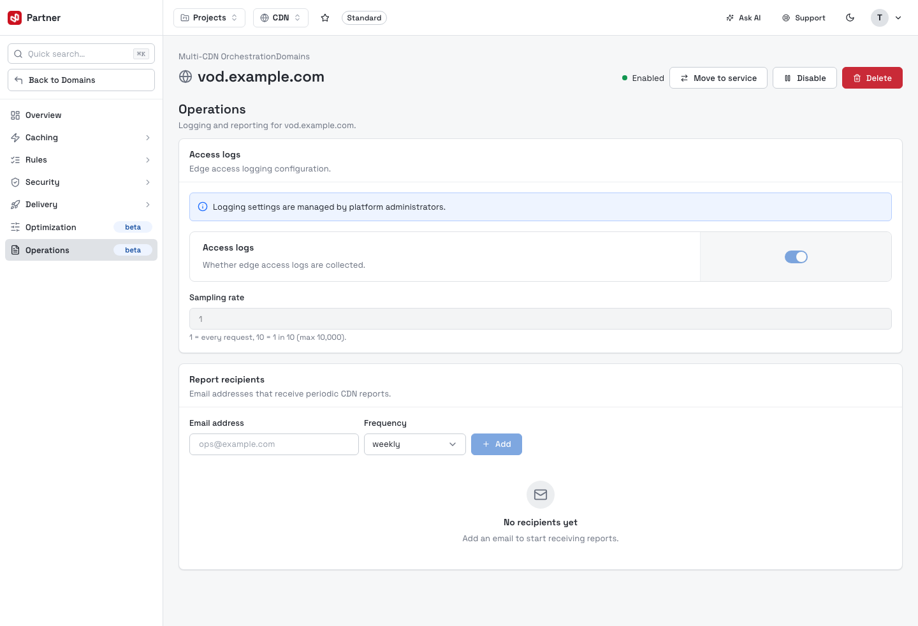Open the account menu chevron
The height and width of the screenshot is (626, 918).
pyautogui.click(x=898, y=18)
